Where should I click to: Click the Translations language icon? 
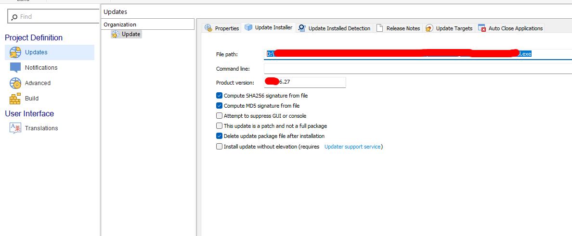[x=15, y=128]
